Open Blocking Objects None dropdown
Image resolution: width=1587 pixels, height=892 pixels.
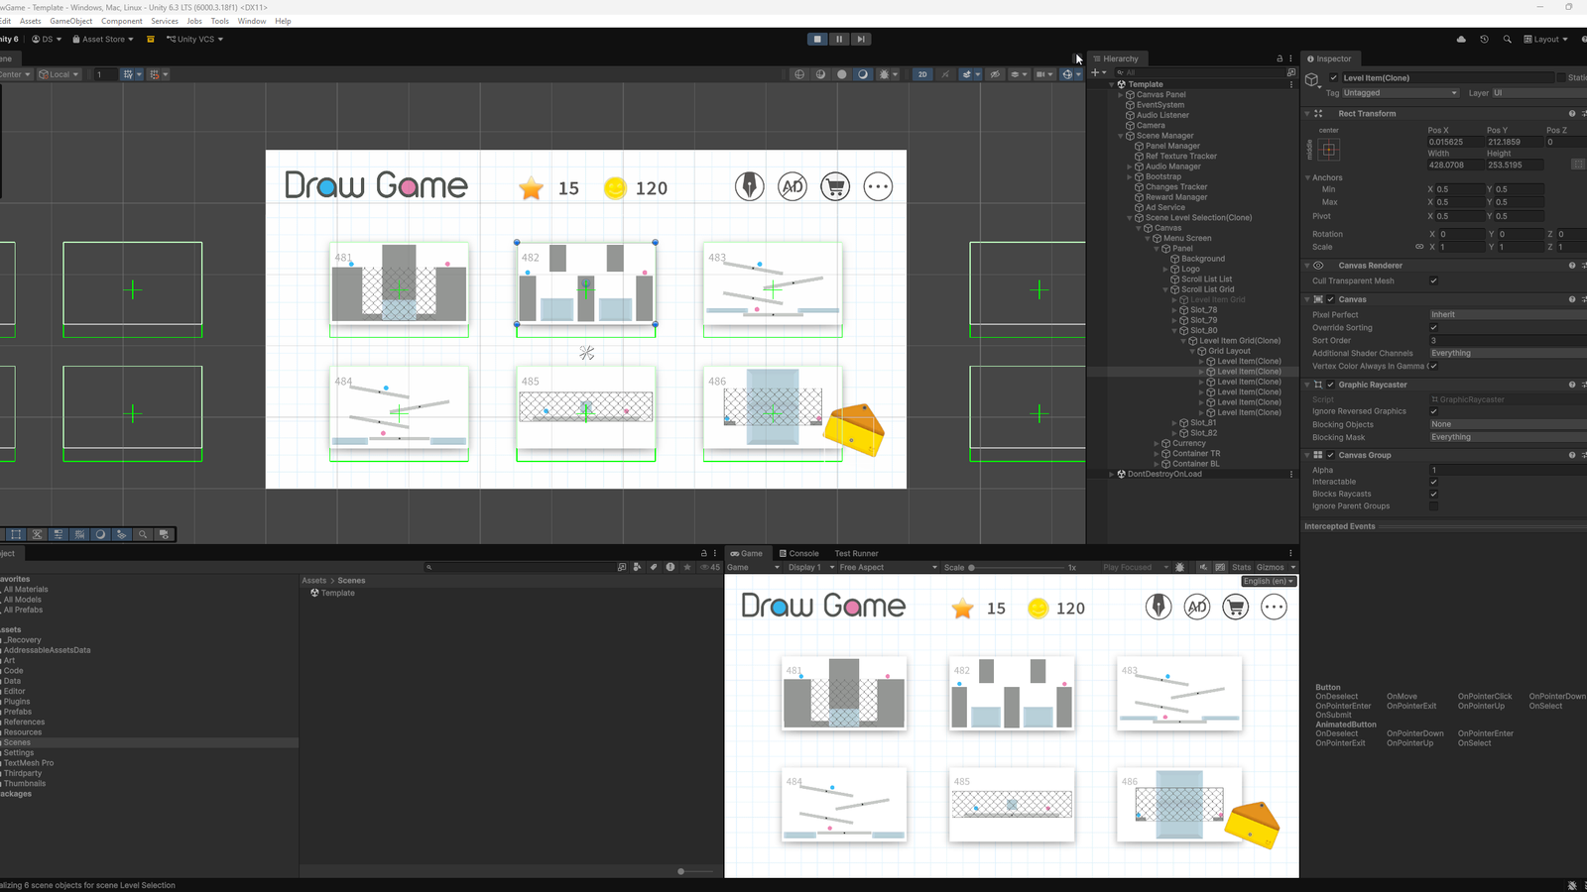[1508, 424]
